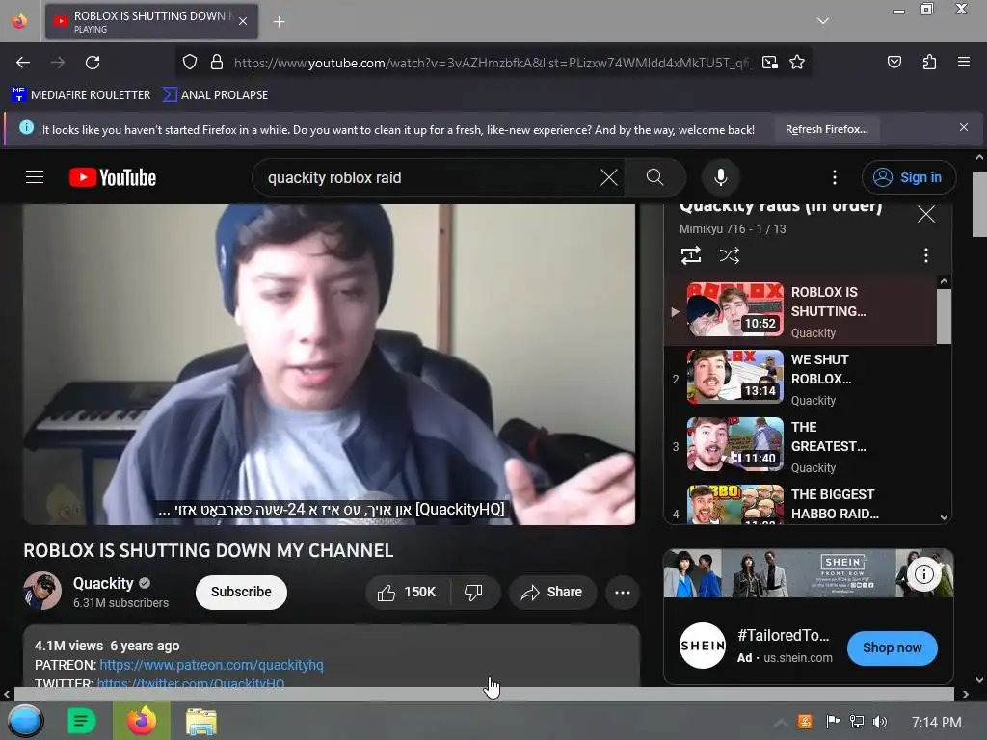
Task: Open the tracking protection shield icon
Action: pyautogui.click(x=190, y=63)
